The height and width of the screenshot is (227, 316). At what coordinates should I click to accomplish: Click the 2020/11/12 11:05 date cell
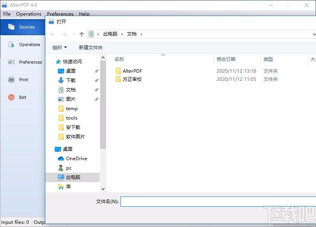(236, 79)
